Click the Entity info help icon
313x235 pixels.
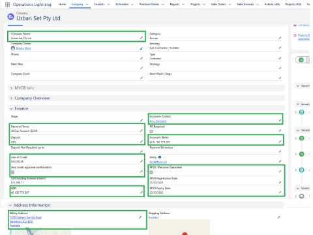tap(160, 157)
